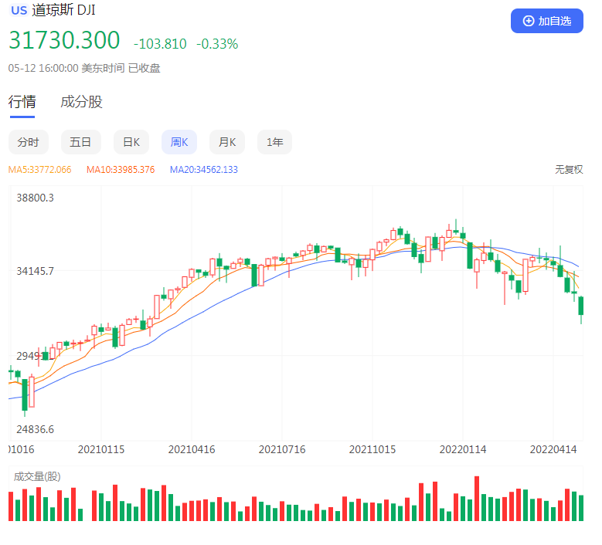Click the 20211015 date axis label

click(372, 449)
